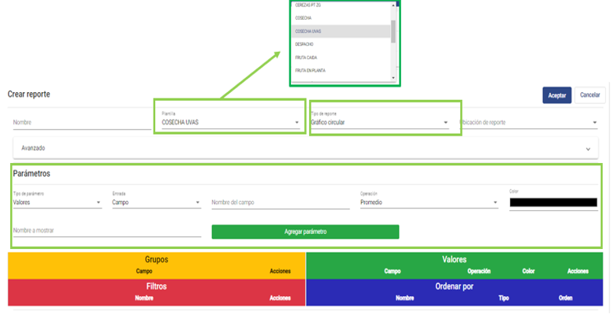Click the Cancelar button

[x=590, y=95]
